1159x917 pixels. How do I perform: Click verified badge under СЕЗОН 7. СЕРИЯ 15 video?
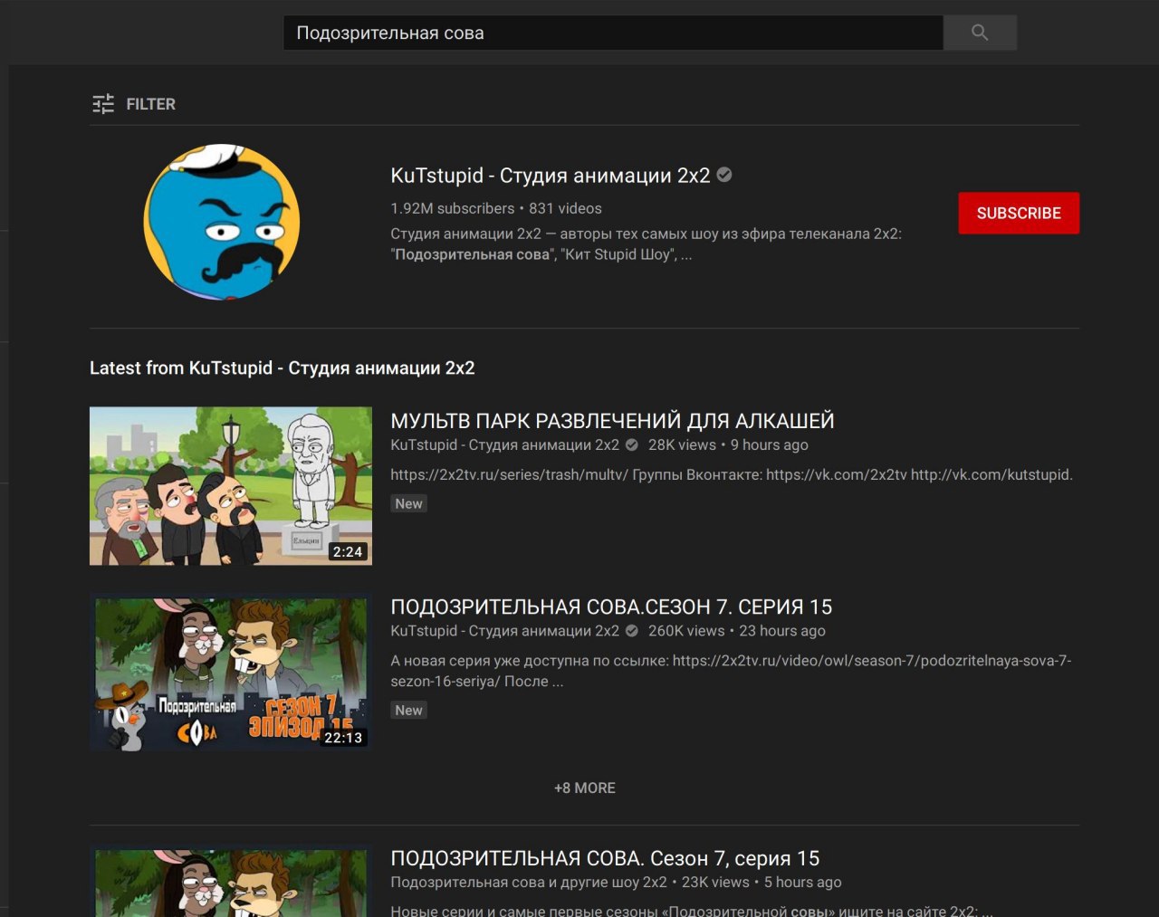(632, 631)
